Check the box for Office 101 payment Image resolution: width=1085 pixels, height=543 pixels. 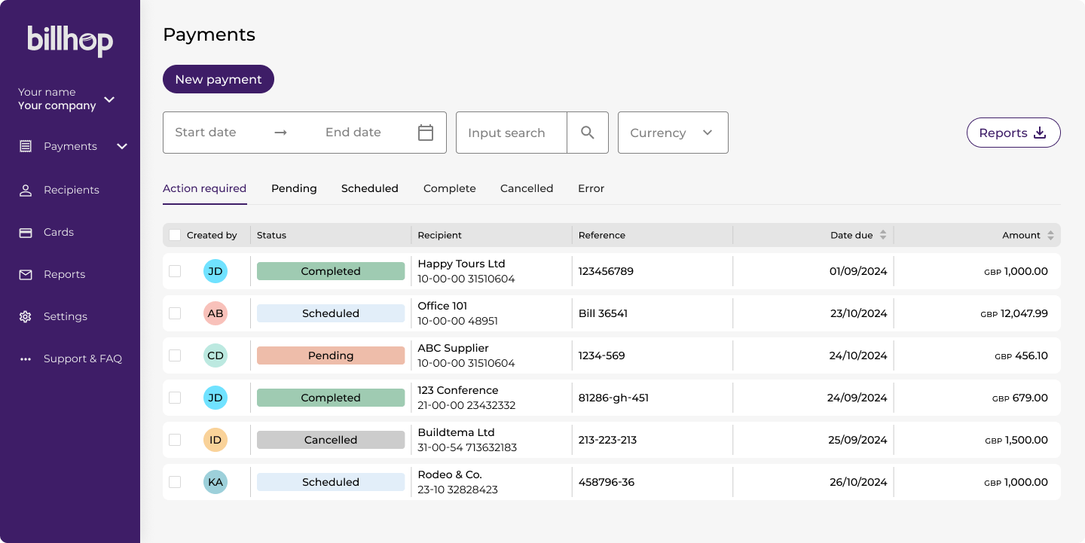coord(175,313)
